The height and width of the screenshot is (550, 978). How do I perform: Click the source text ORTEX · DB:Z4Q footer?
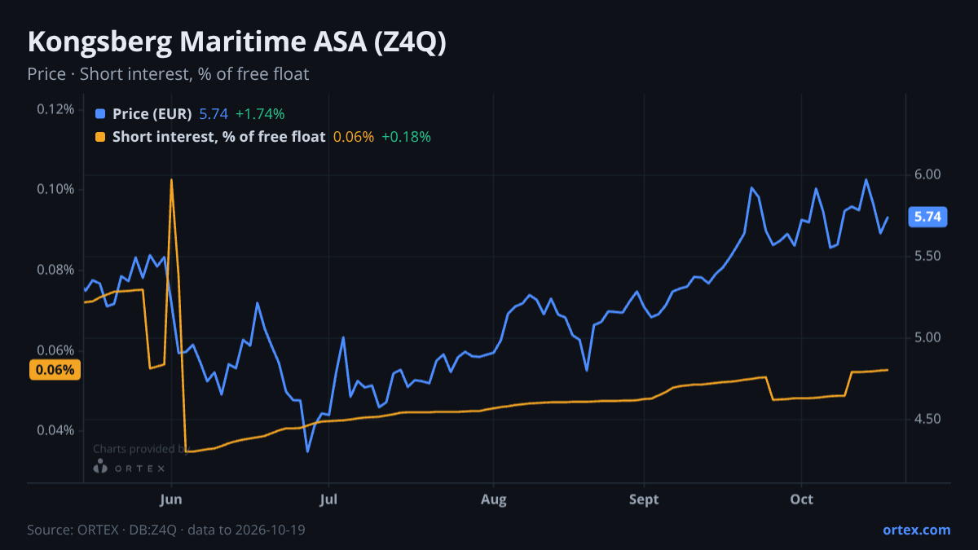click(x=166, y=530)
